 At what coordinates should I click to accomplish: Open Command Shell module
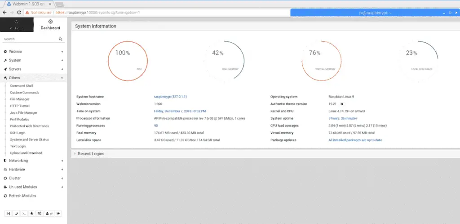[22, 86]
